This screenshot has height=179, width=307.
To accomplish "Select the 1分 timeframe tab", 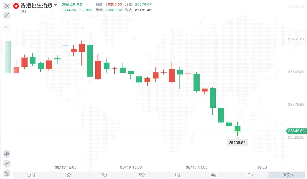I will click(x=68, y=175).
